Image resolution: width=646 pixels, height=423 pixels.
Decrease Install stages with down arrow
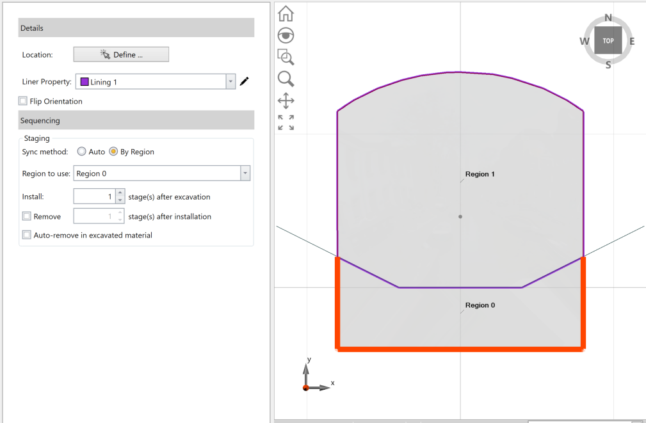pos(120,200)
